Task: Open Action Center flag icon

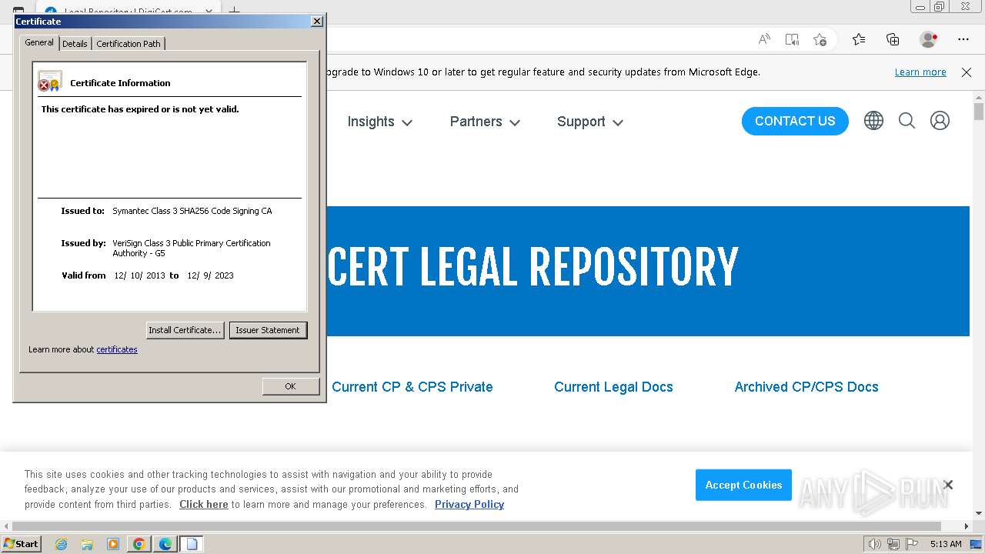Action: tap(912, 544)
